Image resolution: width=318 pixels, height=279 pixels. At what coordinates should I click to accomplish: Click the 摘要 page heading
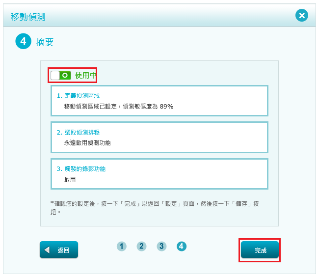[x=45, y=42]
